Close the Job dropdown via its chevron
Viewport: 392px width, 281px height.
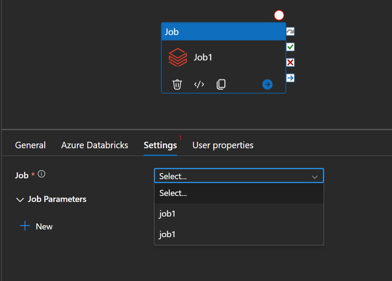[315, 176]
